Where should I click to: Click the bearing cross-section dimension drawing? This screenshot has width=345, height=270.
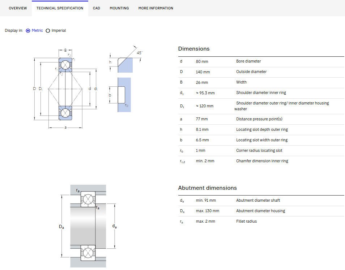65,89
